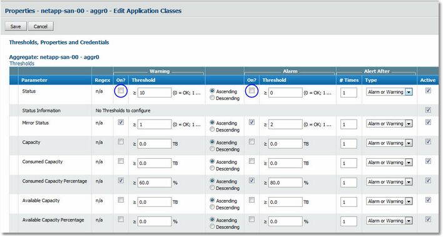Click Available Capacity Percentage warning threshold field
The height and width of the screenshot is (237, 443).
point(155,221)
